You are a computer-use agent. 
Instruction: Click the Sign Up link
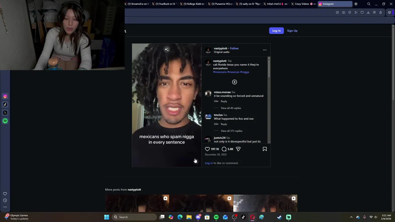[292, 31]
